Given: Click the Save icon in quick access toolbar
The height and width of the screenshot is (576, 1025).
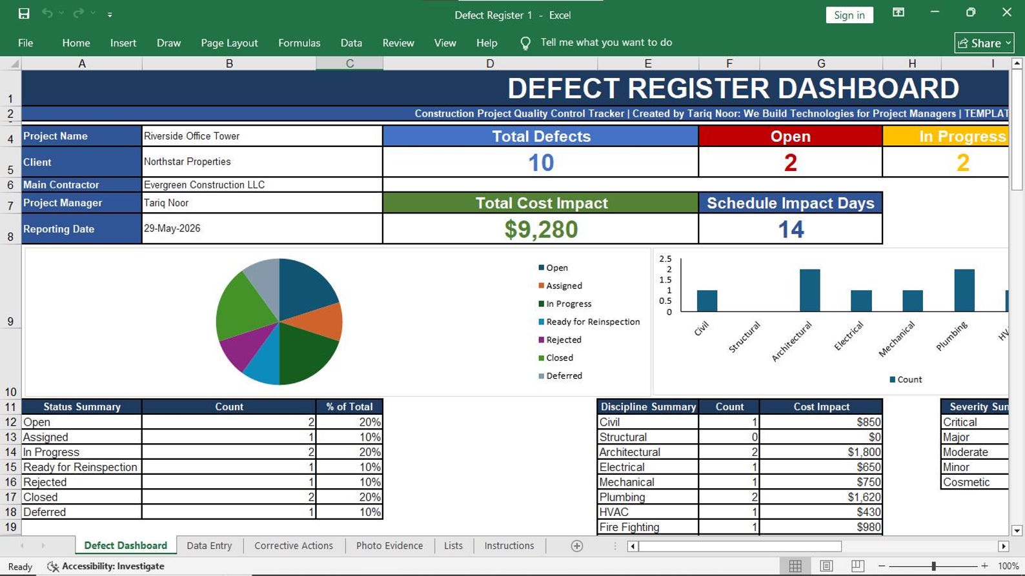Looking at the screenshot, I should pyautogui.click(x=24, y=14).
